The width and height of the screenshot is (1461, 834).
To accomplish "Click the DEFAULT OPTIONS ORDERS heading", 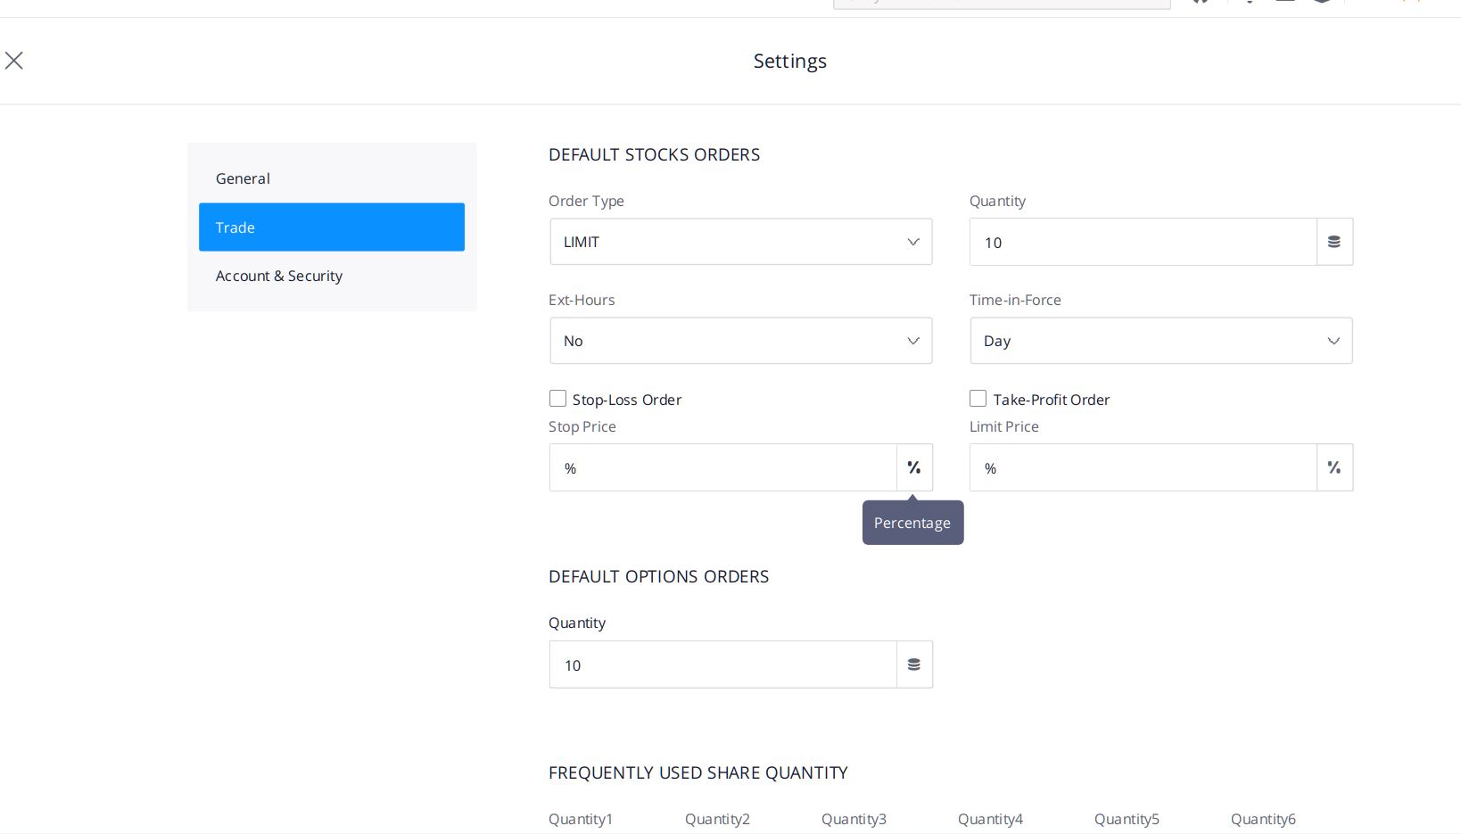I will (x=659, y=576).
